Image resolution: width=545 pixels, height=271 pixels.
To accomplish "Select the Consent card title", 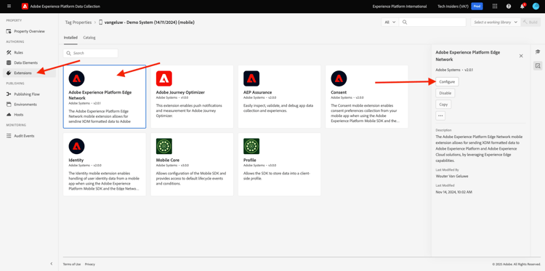I will pyautogui.click(x=339, y=92).
